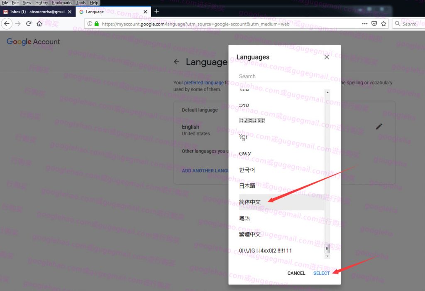
Task: Open the page actions three-dots menu
Action: point(365,24)
